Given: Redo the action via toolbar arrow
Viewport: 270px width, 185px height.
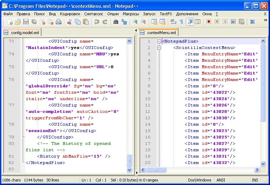Looking at the screenshot, I should tap(105, 22).
